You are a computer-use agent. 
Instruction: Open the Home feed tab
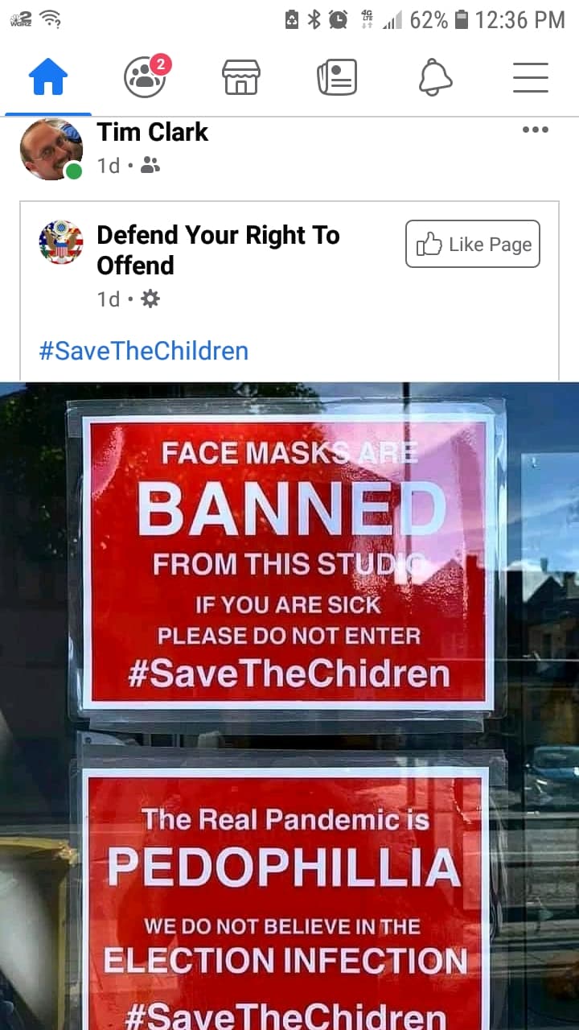click(x=48, y=79)
